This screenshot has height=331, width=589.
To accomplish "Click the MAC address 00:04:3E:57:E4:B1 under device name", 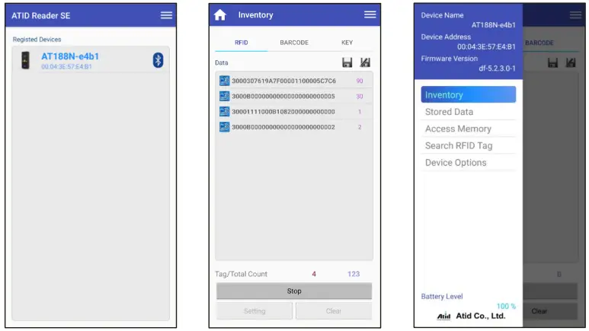I will 66,67.
